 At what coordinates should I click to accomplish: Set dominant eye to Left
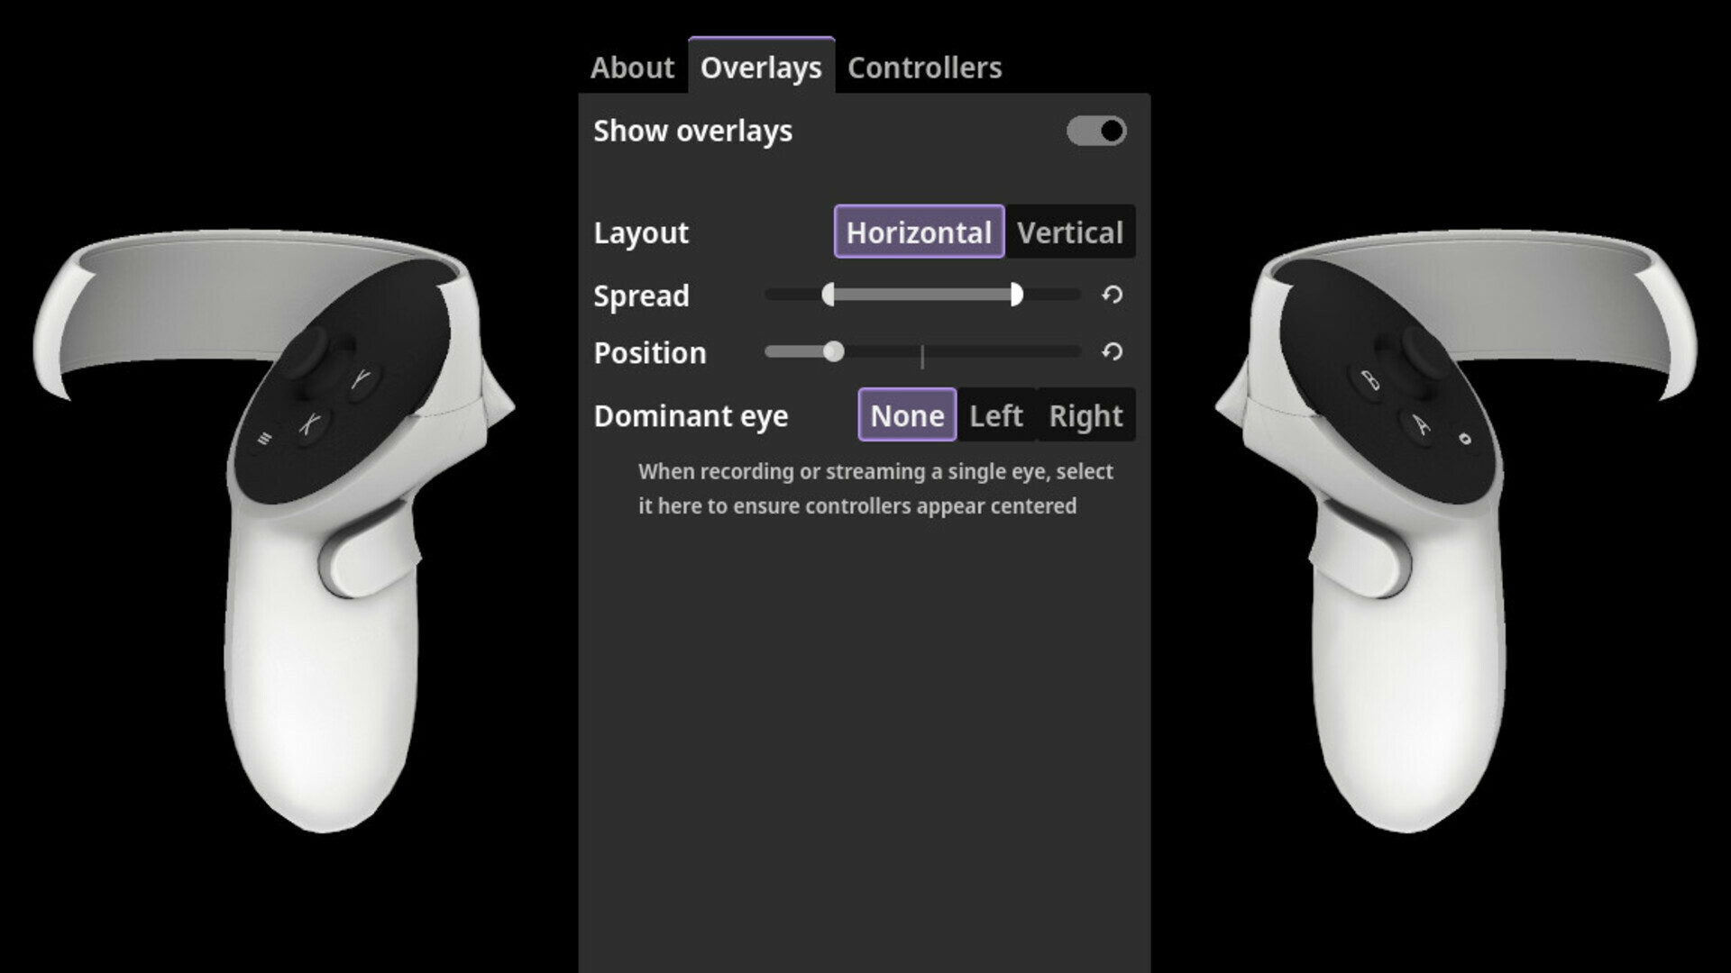(x=996, y=415)
